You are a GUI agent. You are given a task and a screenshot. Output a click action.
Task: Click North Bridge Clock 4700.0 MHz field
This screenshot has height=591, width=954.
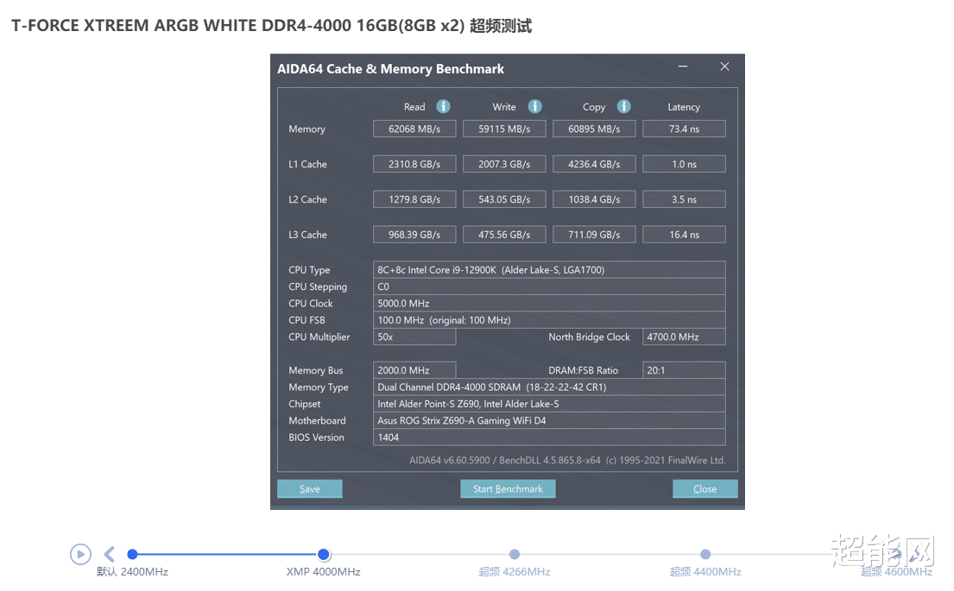point(684,336)
